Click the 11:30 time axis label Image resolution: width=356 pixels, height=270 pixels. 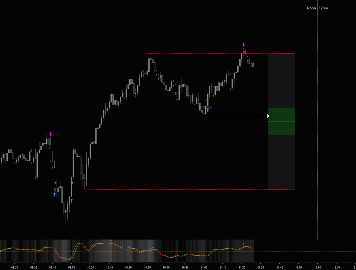[260, 267]
